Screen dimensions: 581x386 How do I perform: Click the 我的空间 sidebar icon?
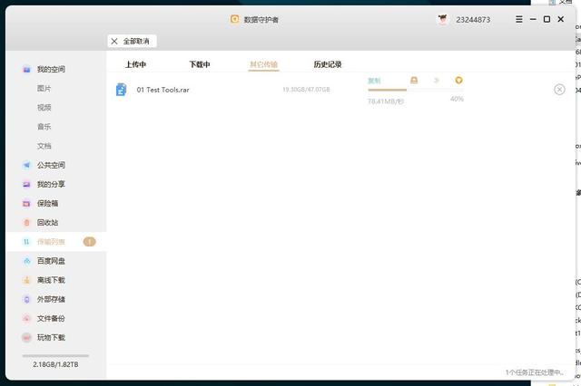pyautogui.click(x=26, y=69)
